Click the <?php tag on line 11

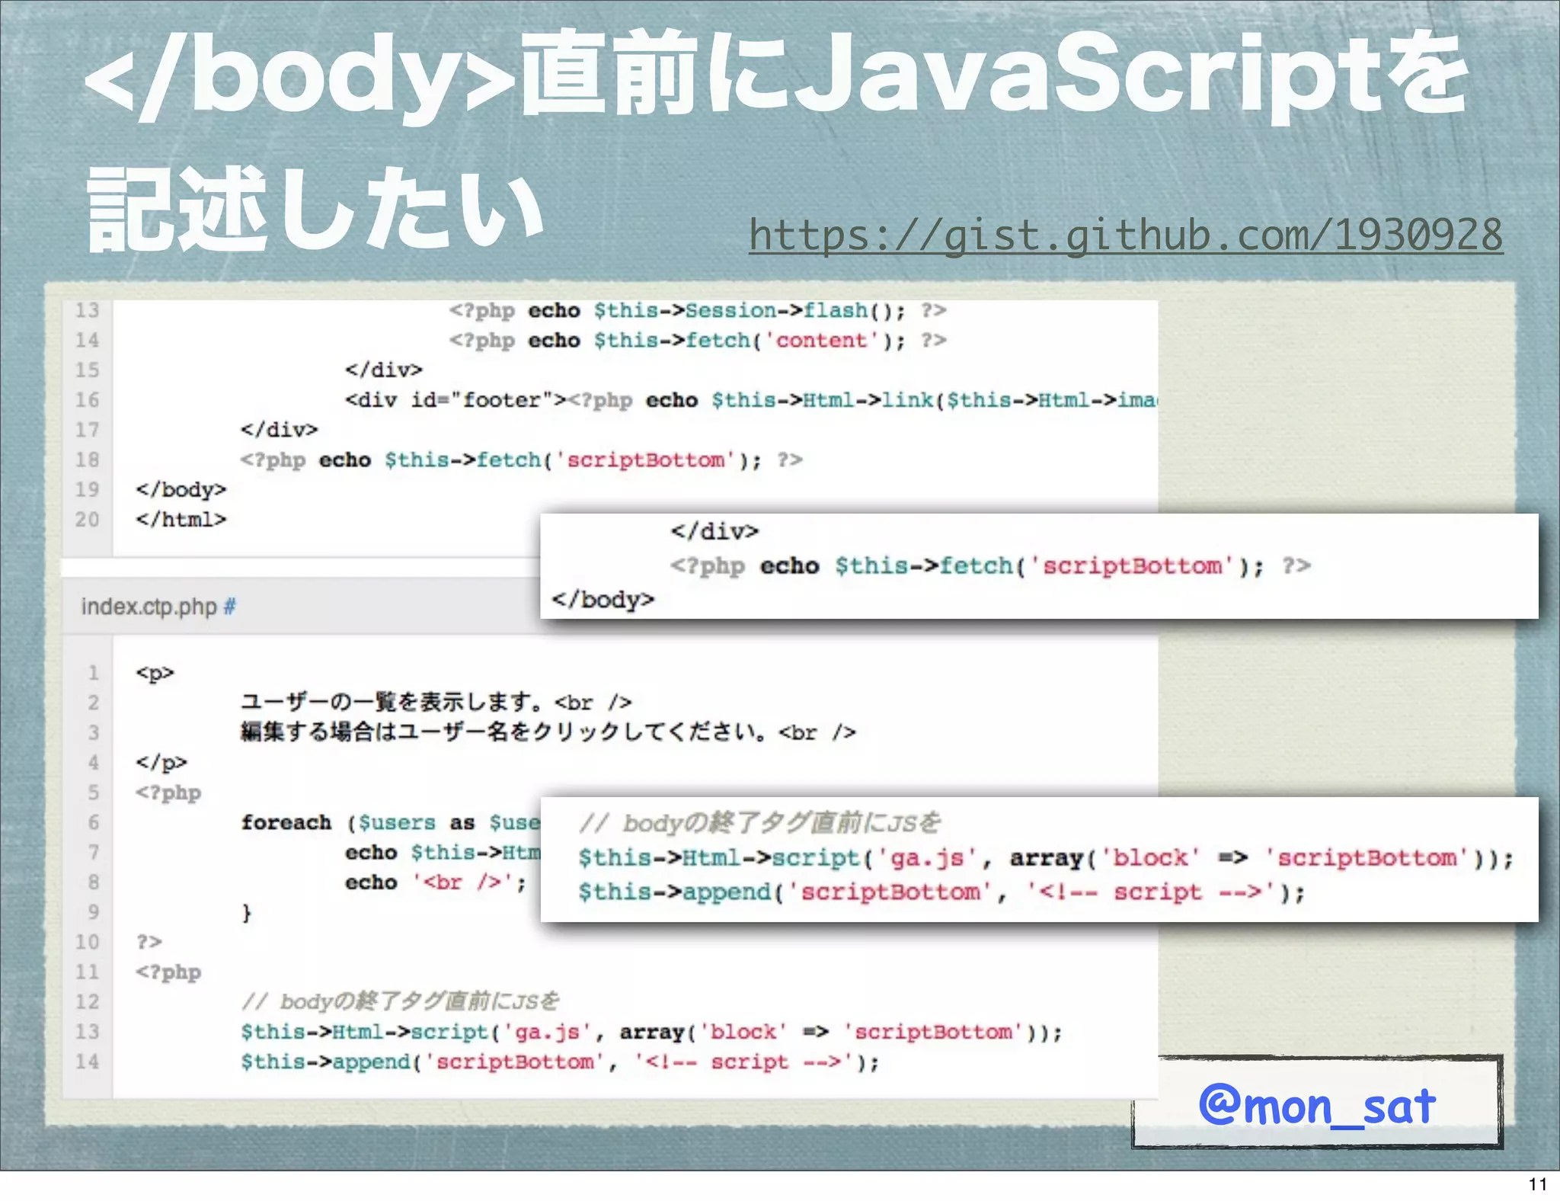pyautogui.click(x=168, y=972)
